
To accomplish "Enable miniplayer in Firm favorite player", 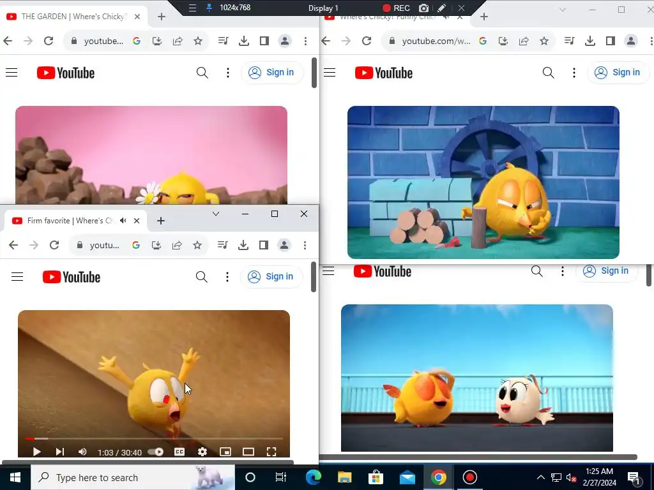I will tap(225, 452).
